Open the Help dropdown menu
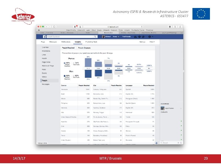Screen dimensions: 221x166 [x=152, y=42]
